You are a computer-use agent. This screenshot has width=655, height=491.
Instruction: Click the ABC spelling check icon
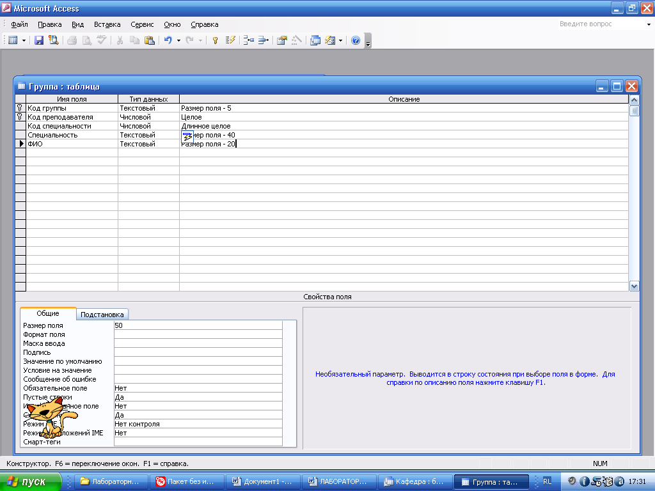pyautogui.click(x=101, y=40)
